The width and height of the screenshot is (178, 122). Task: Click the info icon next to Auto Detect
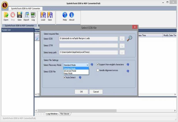80,78
